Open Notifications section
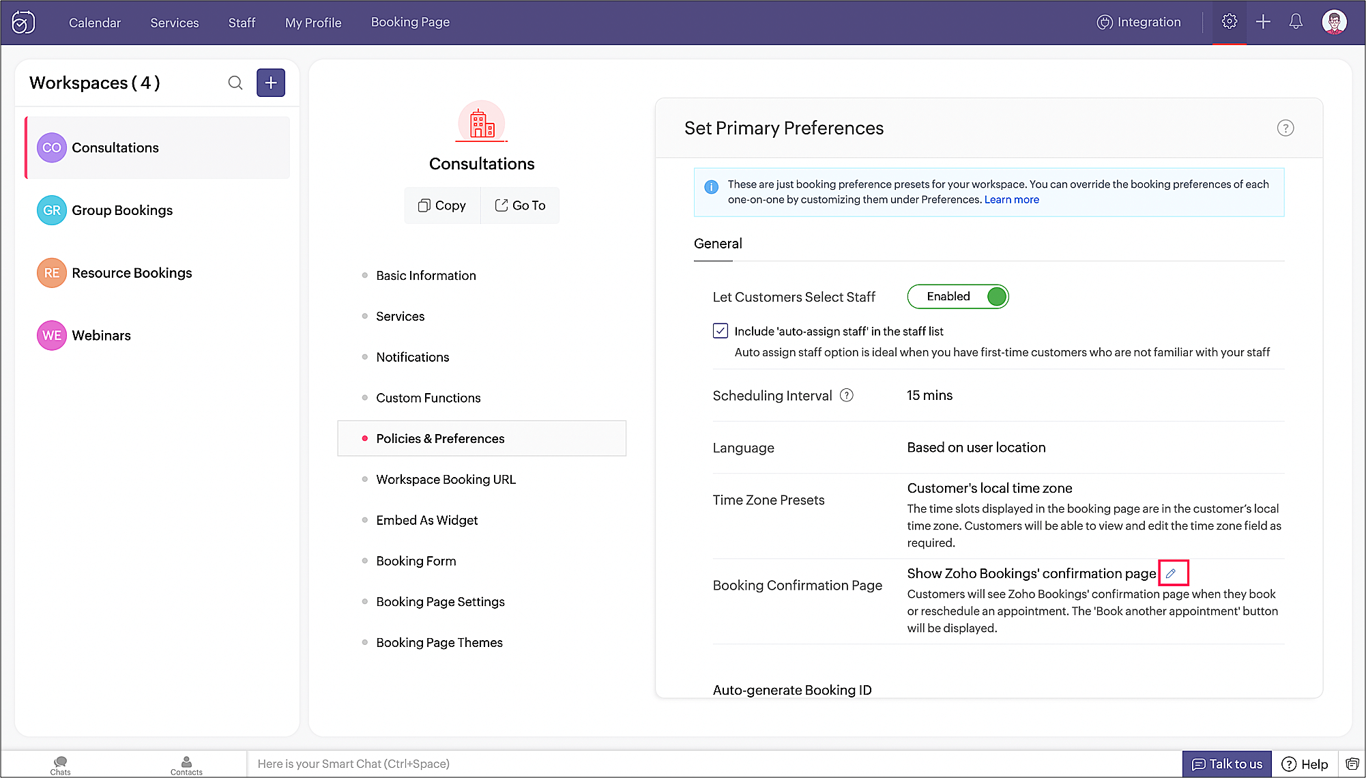Viewport: 1366px width, 778px height. (412, 358)
